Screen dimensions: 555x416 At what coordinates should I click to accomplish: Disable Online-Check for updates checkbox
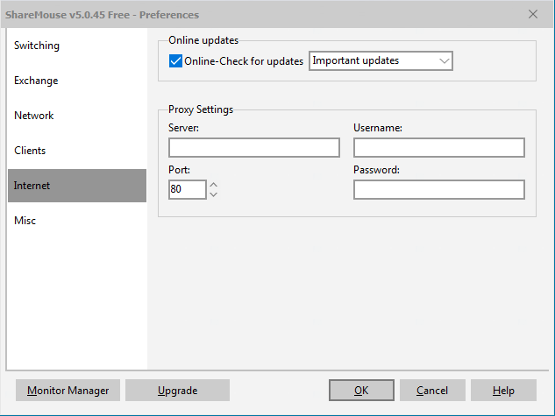click(175, 61)
